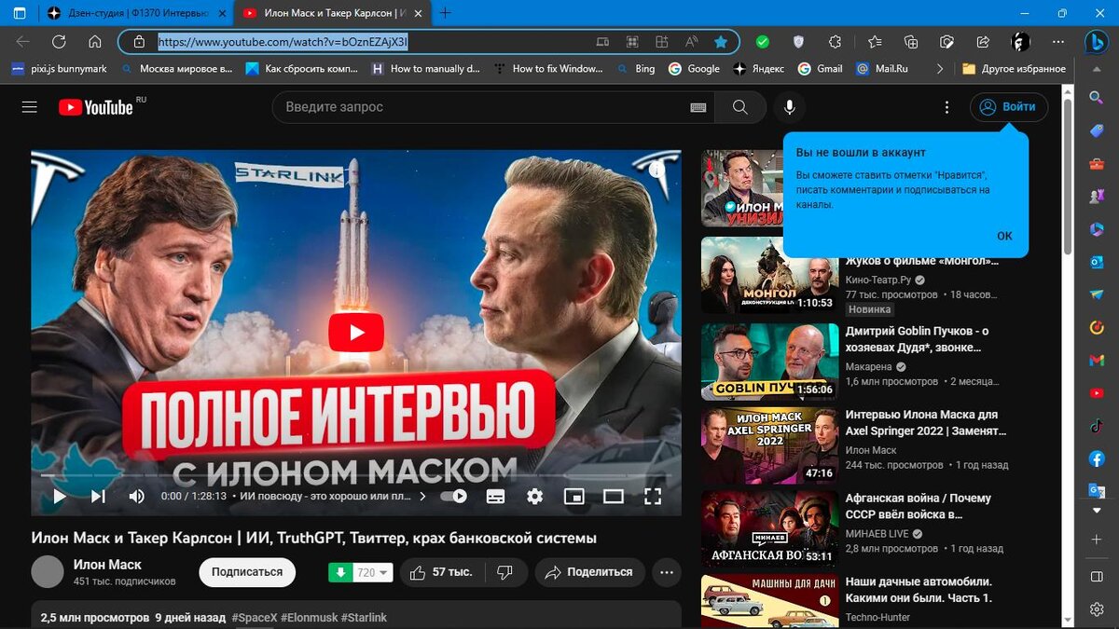The width and height of the screenshot is (1119, 629).
Task: Go to browser home page
Action: coord(94,42)
